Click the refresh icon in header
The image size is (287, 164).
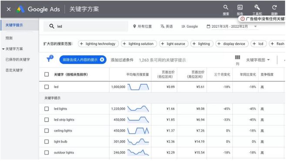274,7
